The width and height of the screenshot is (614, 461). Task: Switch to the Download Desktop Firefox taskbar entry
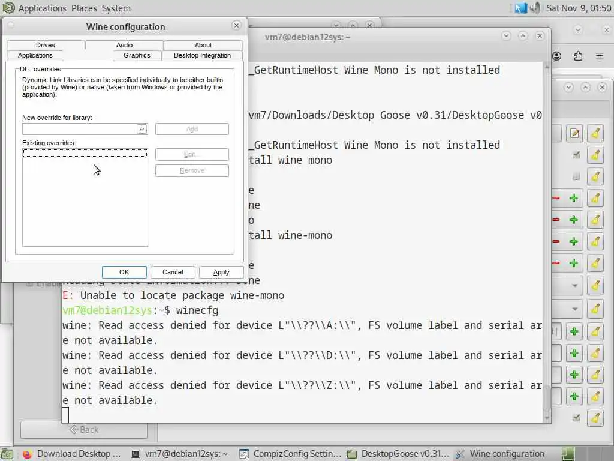(x=71, y=454)
